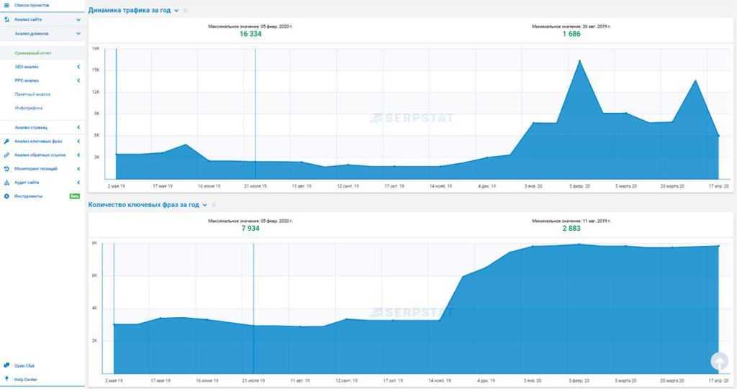
Task: Open dropdown next to Динамика трафика за год
Action: pyautogui.click(x=176, y=11)
